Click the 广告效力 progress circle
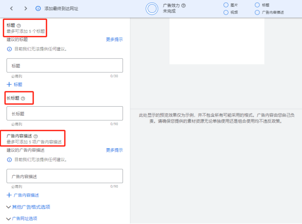The width and height of the screenshot is (302, 224). [152, 8]
